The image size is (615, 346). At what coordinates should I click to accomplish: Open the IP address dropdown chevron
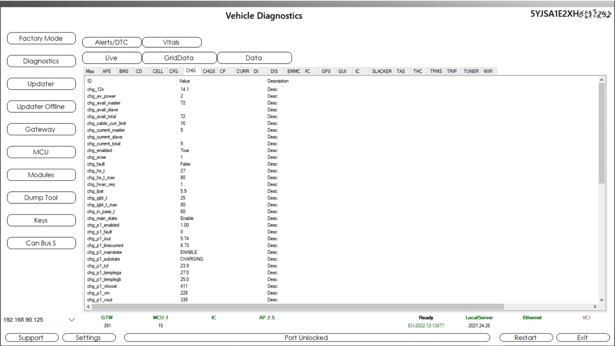tap(72, 320)
